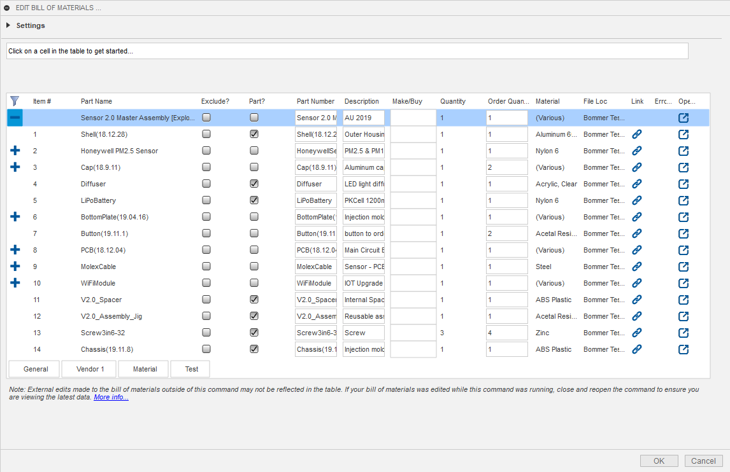The height and width of the screenshot is (472, 730).
Task: Collapse Edit Bill of Materials dialog header
Action: click(x=6, y=8)
